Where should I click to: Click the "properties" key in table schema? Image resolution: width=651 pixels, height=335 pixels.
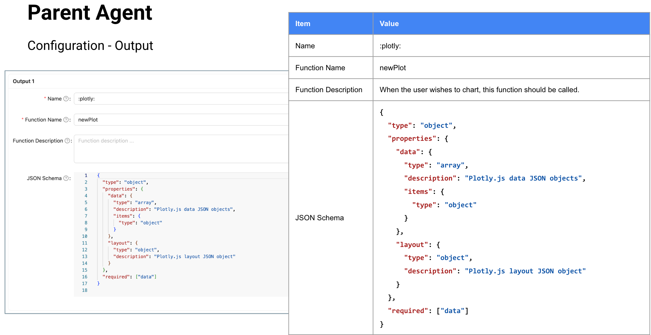click(412, 139)
